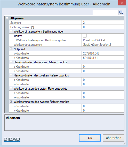This screenshot has width=128, height=147.
Task: Collapse Weltkoordinaten des zweiten Referenzpunkts
Action: click(11, 102)
